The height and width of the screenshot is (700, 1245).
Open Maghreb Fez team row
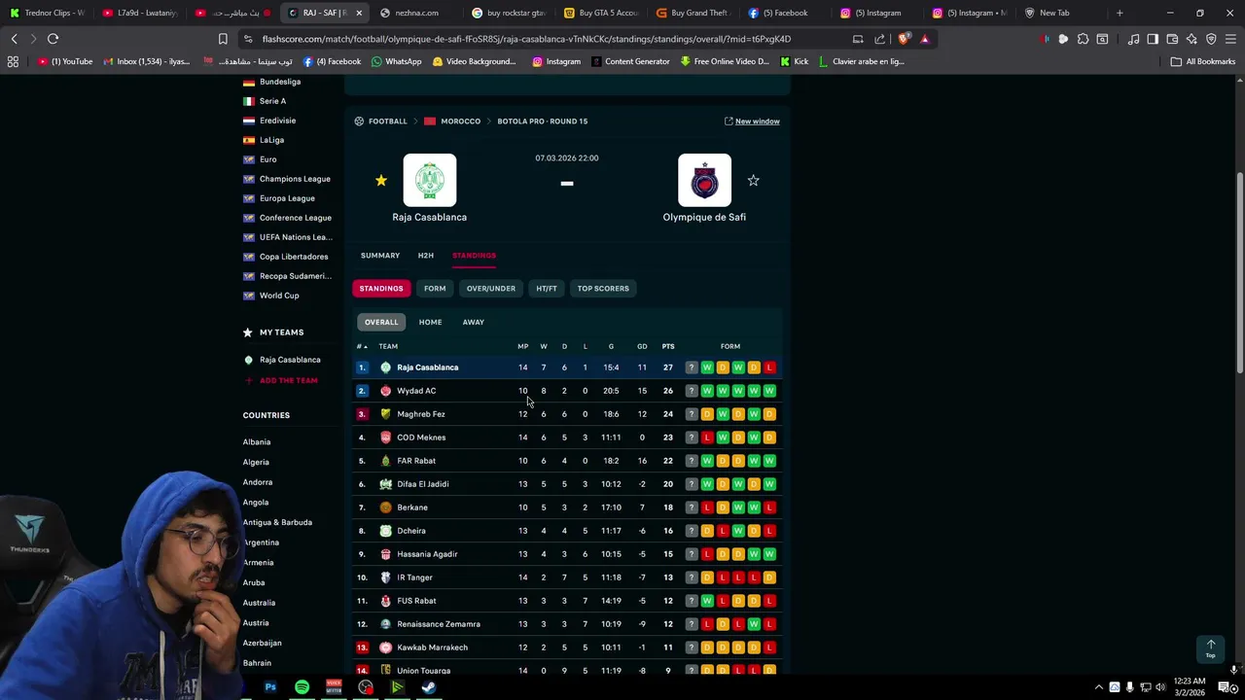(567, 414)
